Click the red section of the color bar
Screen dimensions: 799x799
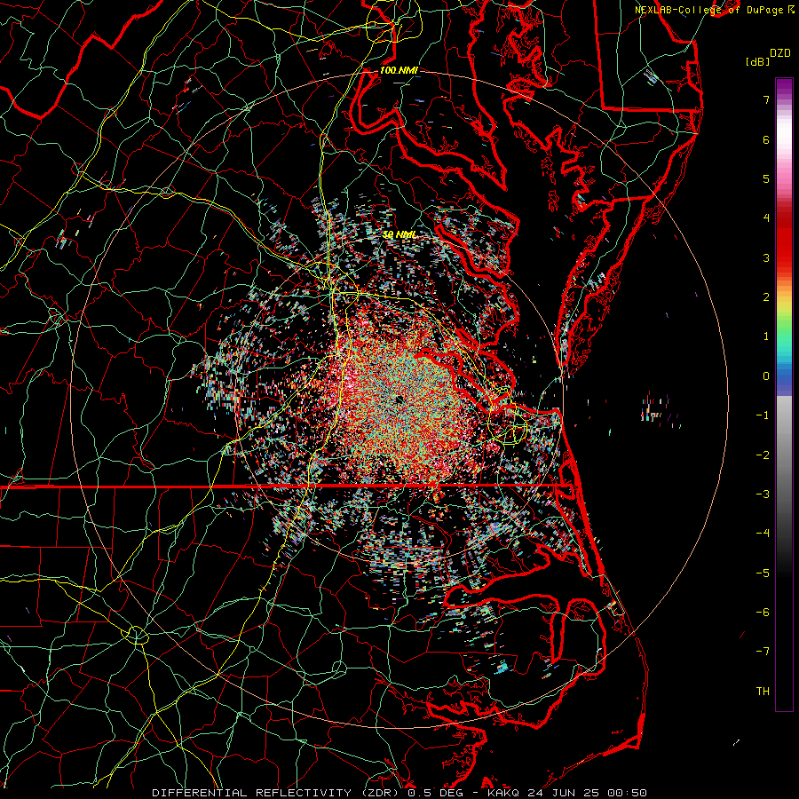[x=784, y=240]
